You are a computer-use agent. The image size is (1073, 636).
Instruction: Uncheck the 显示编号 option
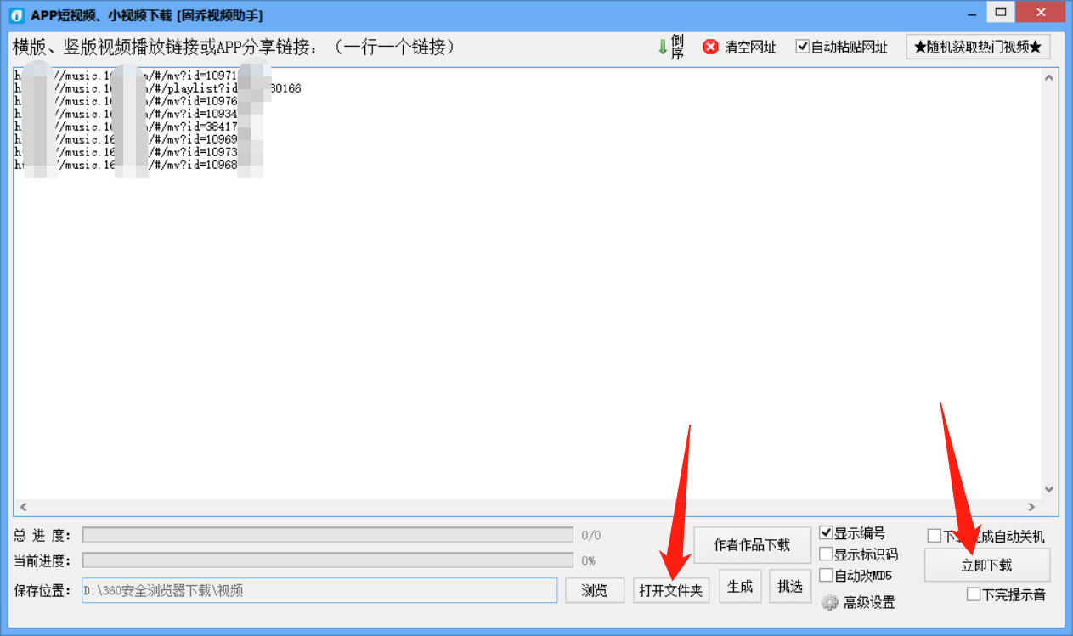pos(826,533)
